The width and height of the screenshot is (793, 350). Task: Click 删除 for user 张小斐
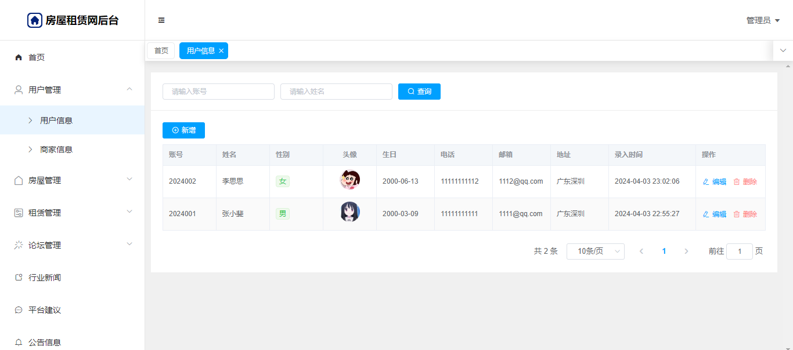click(745, 214)
